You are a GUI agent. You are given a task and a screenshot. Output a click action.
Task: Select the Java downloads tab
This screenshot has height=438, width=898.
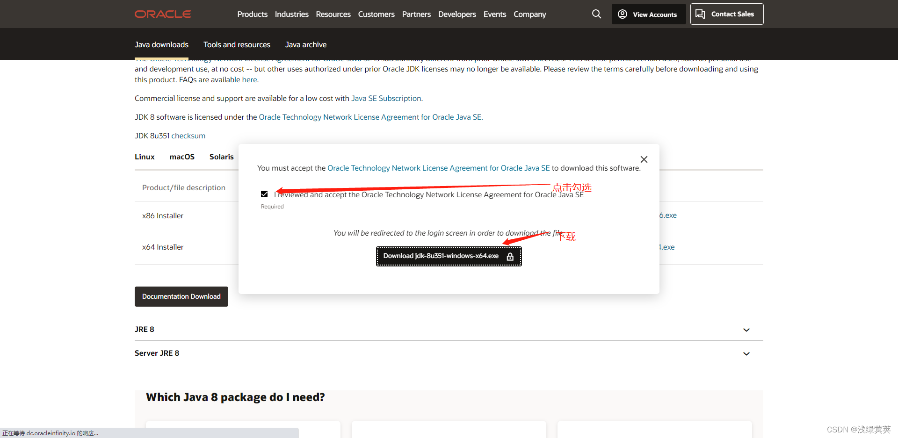click(161, 44)
